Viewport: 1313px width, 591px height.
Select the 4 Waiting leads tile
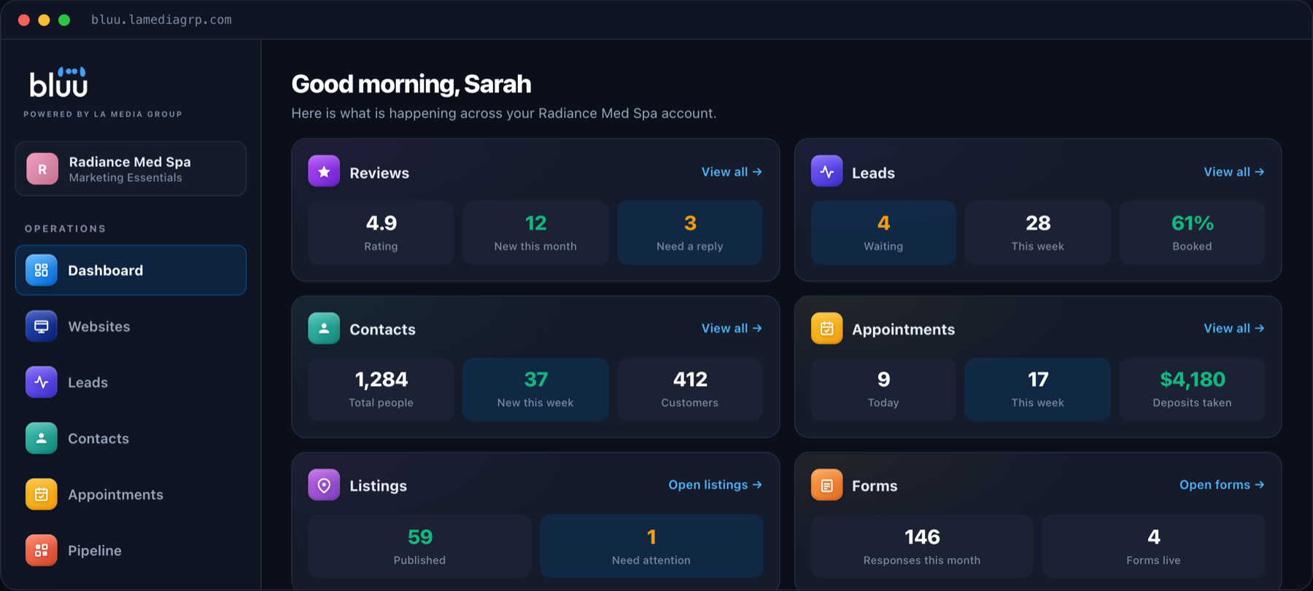(x=883, y=232)
